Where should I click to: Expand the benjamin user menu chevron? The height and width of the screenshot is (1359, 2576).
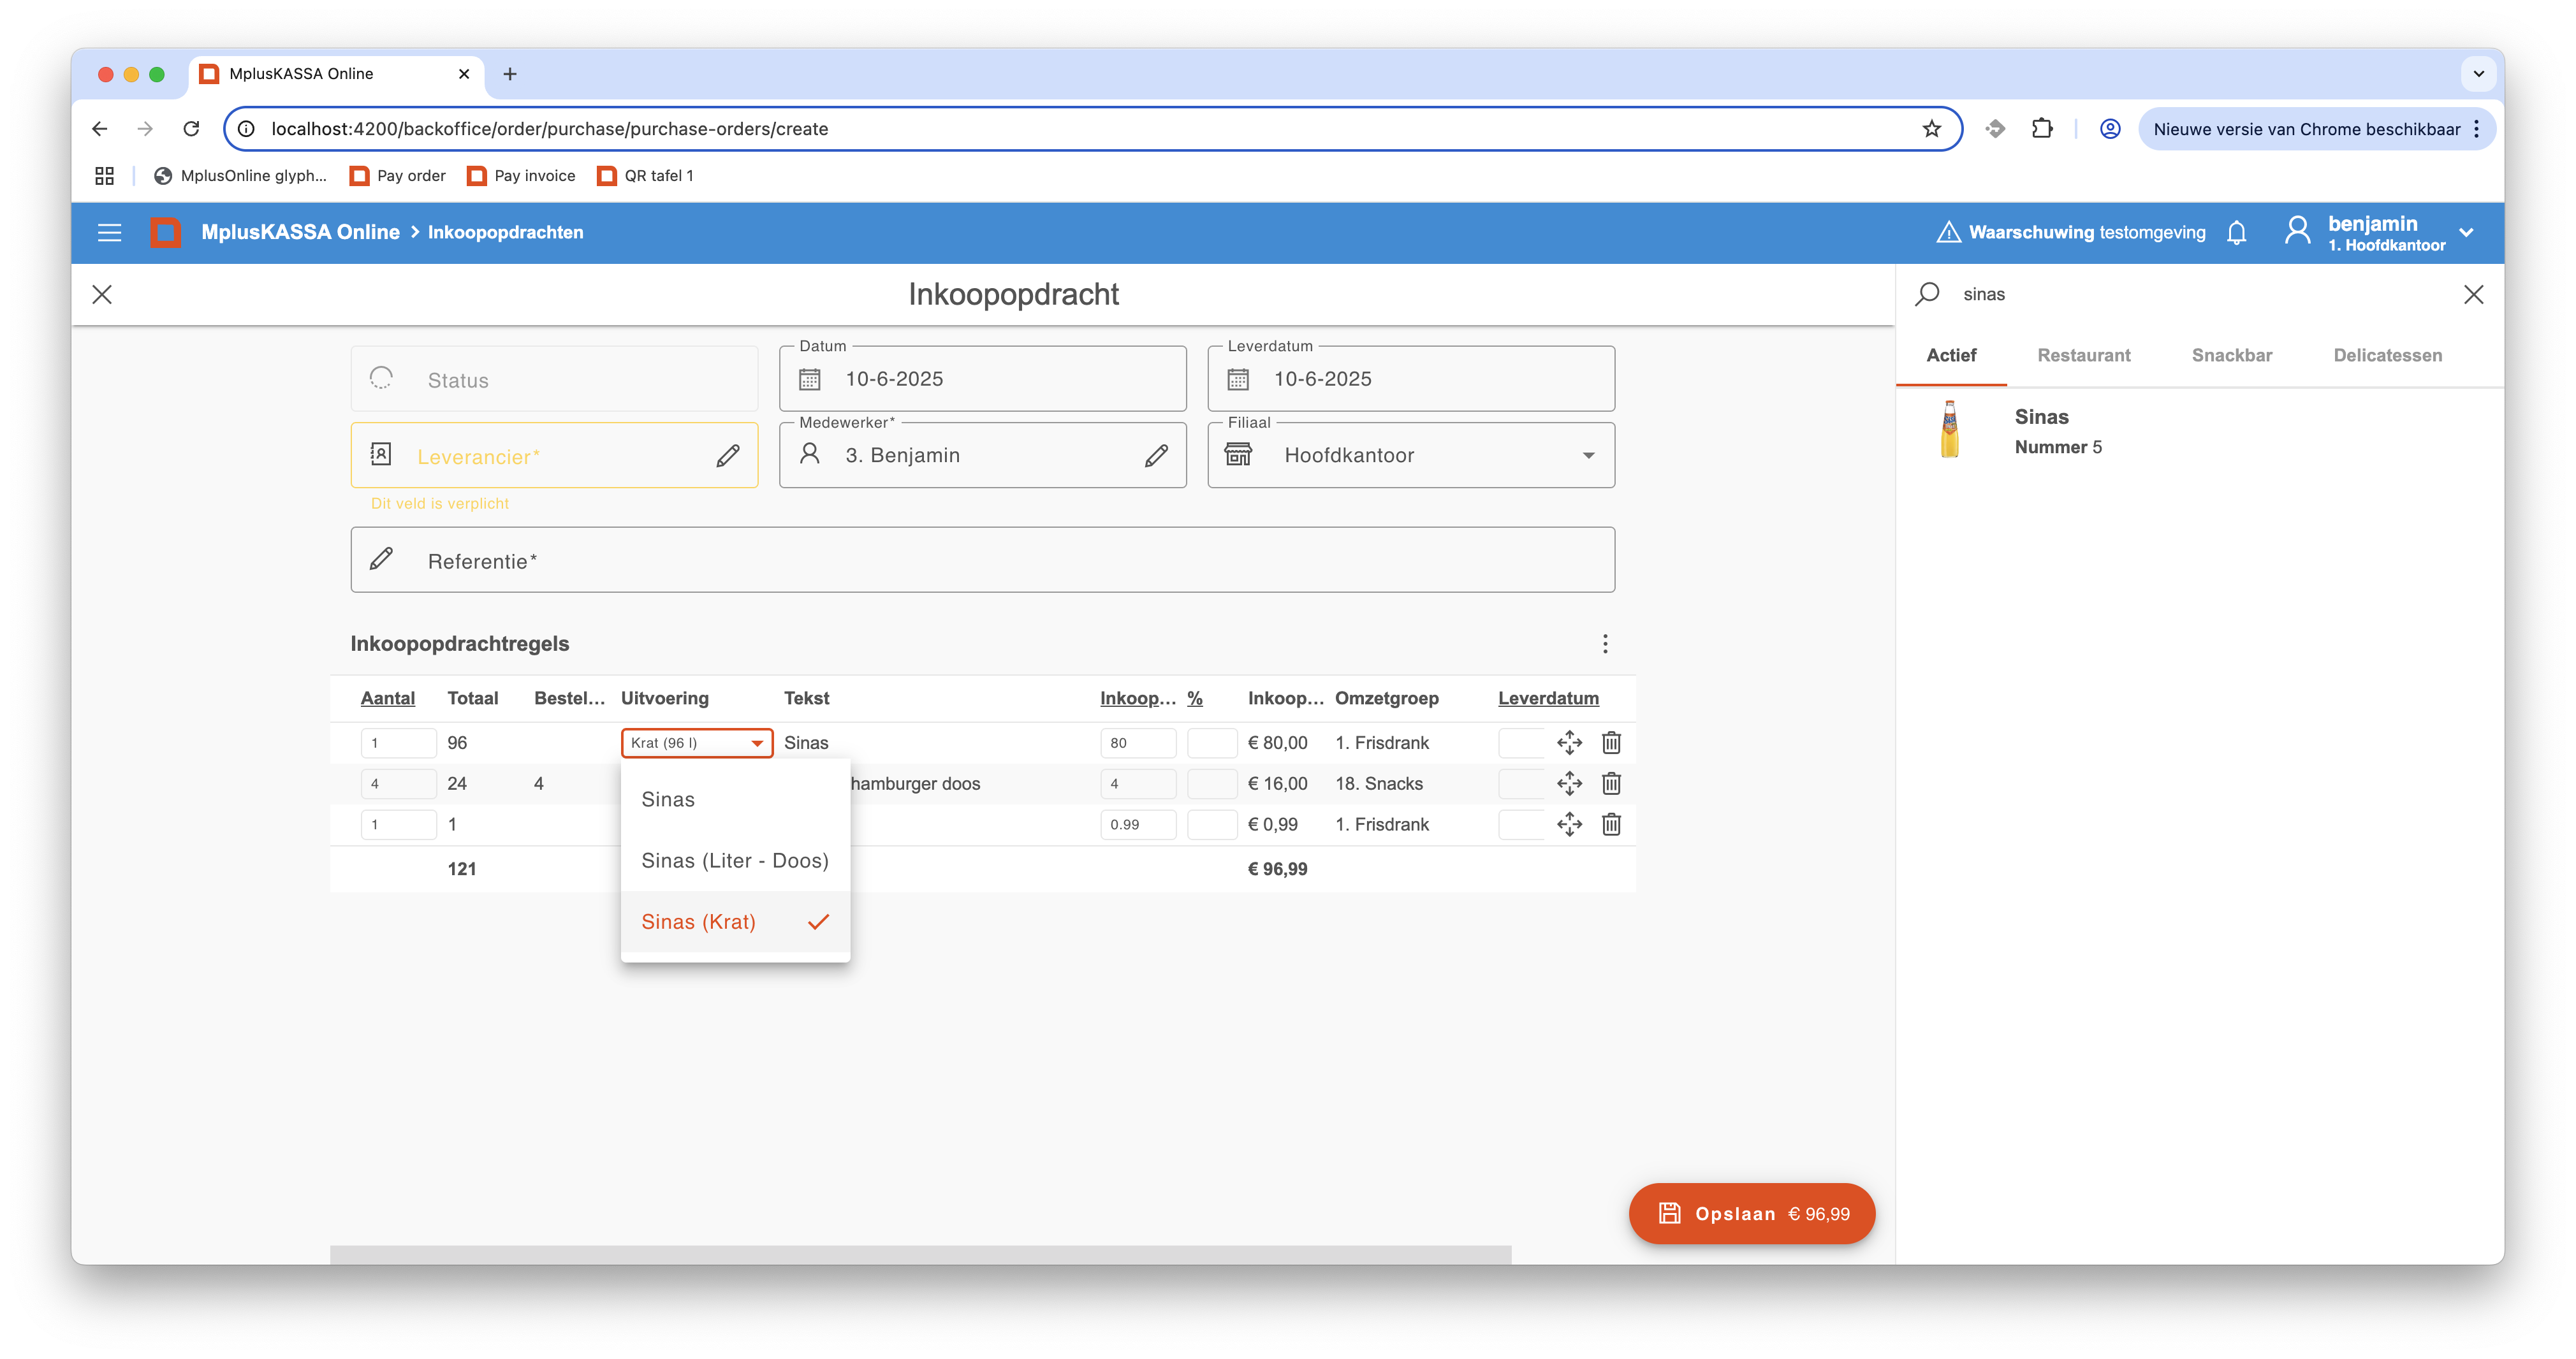click(x=2466, y=232)
